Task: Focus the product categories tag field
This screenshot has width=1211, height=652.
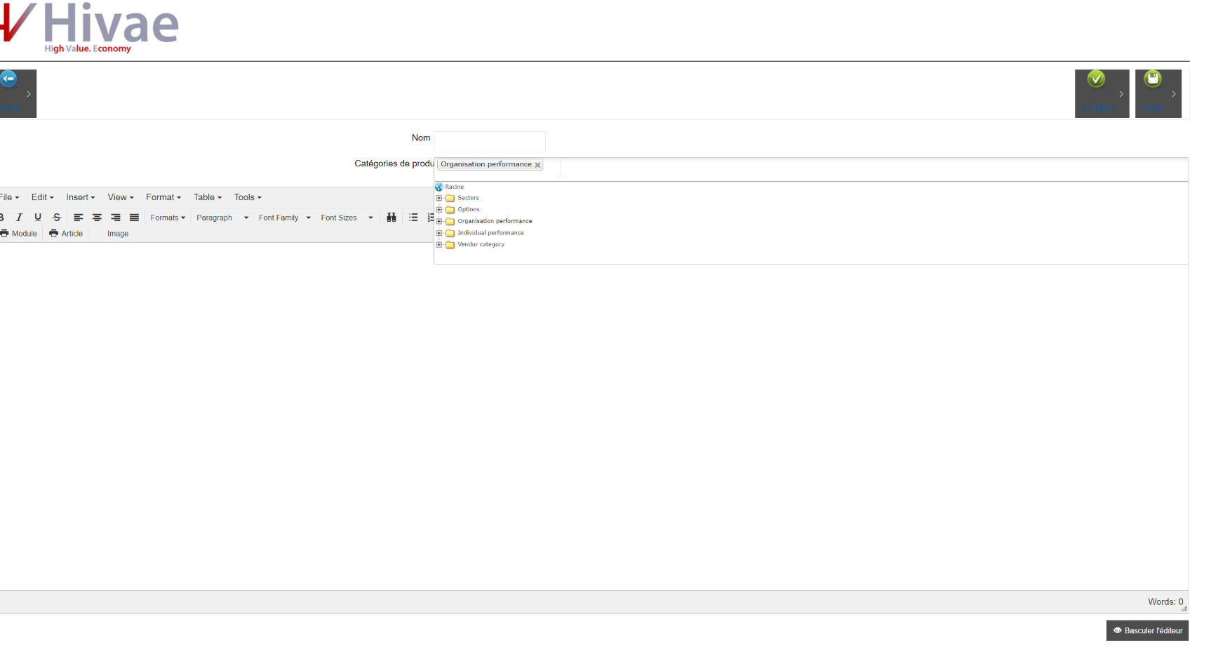Action: click(811, 169)
